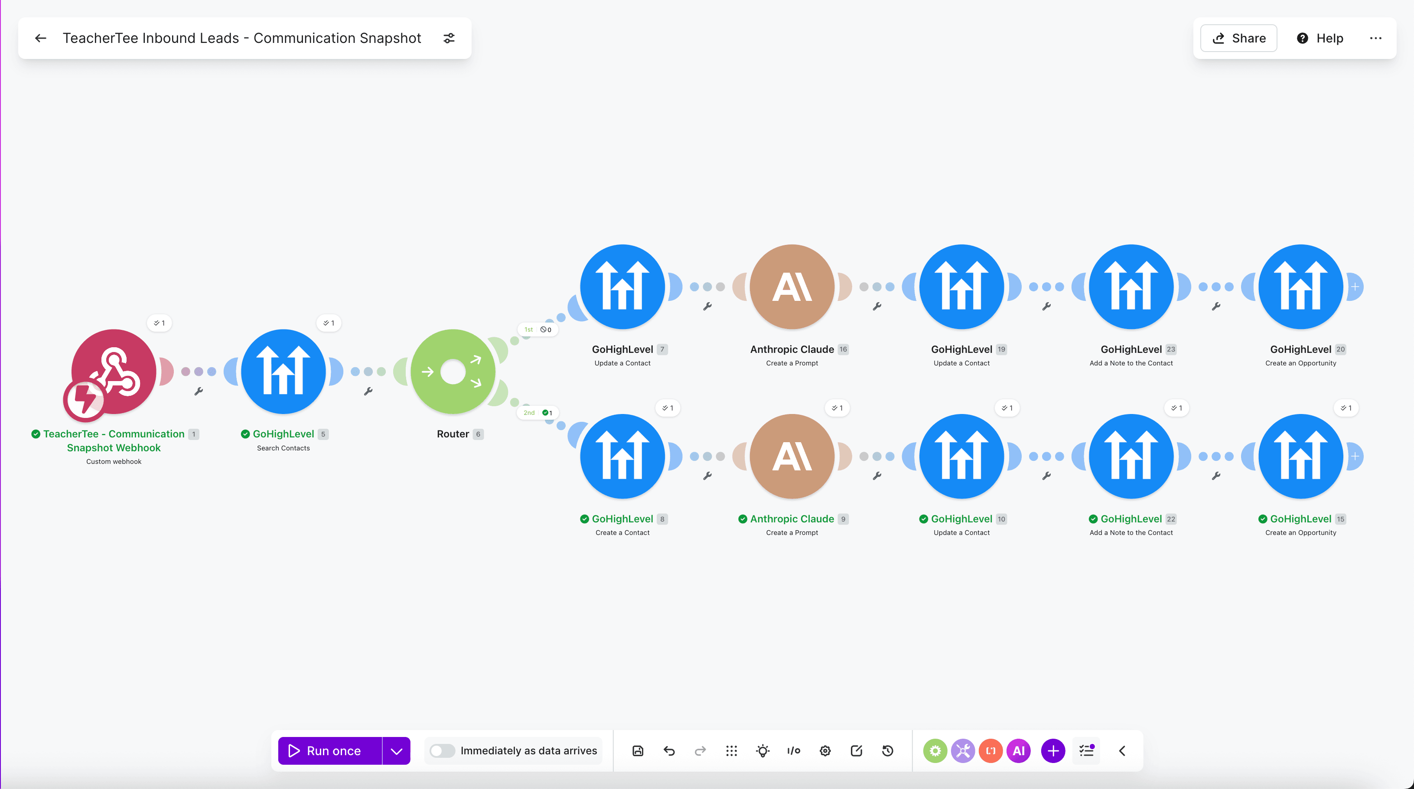Click wrench between module 19 and module 23

[x=1047, y=306]
